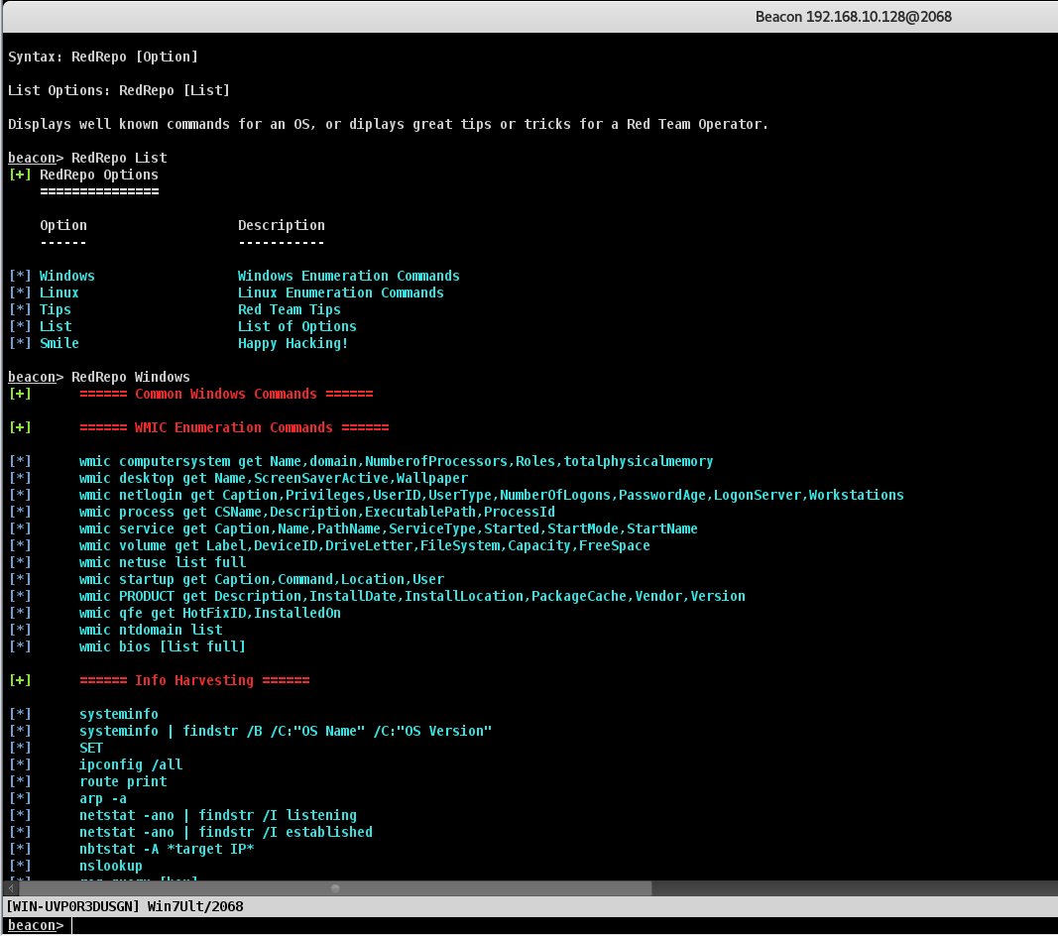Click the 'netstat -ano' established command
This screenshot has height=936, width=1058.
pyautogui.click(x=226, y=832)
